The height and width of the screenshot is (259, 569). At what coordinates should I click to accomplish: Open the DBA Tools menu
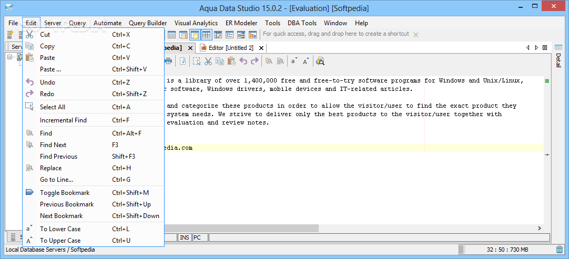[302, 23]
